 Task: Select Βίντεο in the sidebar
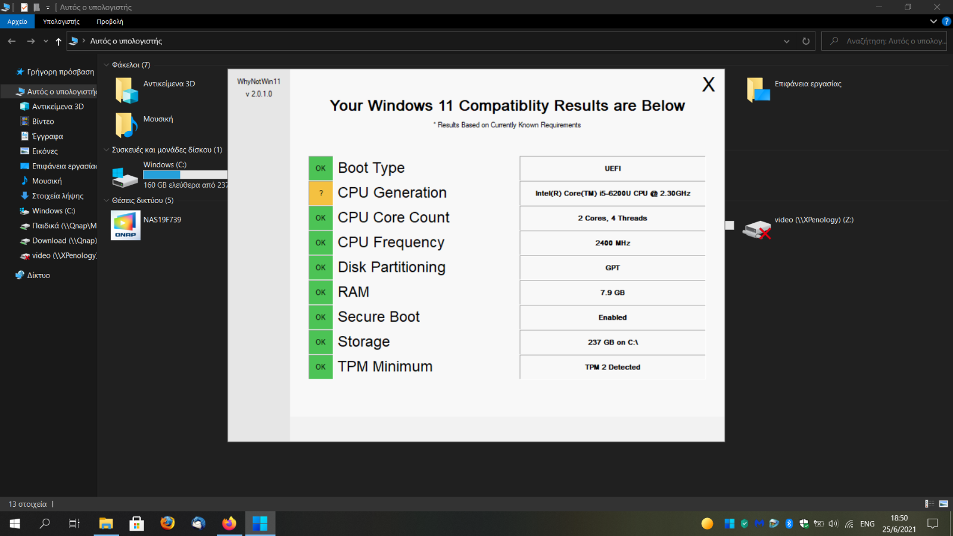[x=38, y=121]
